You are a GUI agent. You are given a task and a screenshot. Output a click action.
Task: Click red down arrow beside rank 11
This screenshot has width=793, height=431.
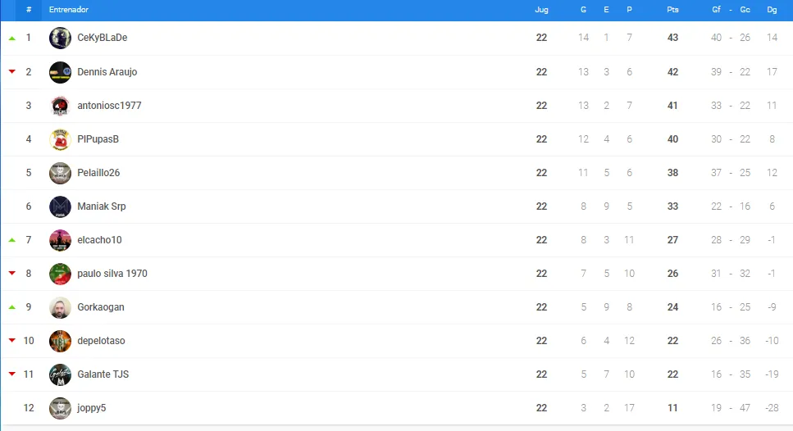12,374
